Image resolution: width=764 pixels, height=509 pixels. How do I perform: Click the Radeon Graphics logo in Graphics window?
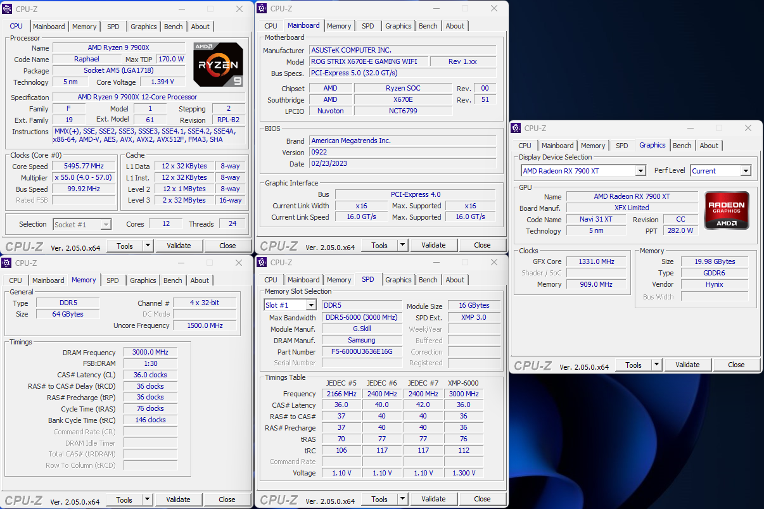coord(727,211)
